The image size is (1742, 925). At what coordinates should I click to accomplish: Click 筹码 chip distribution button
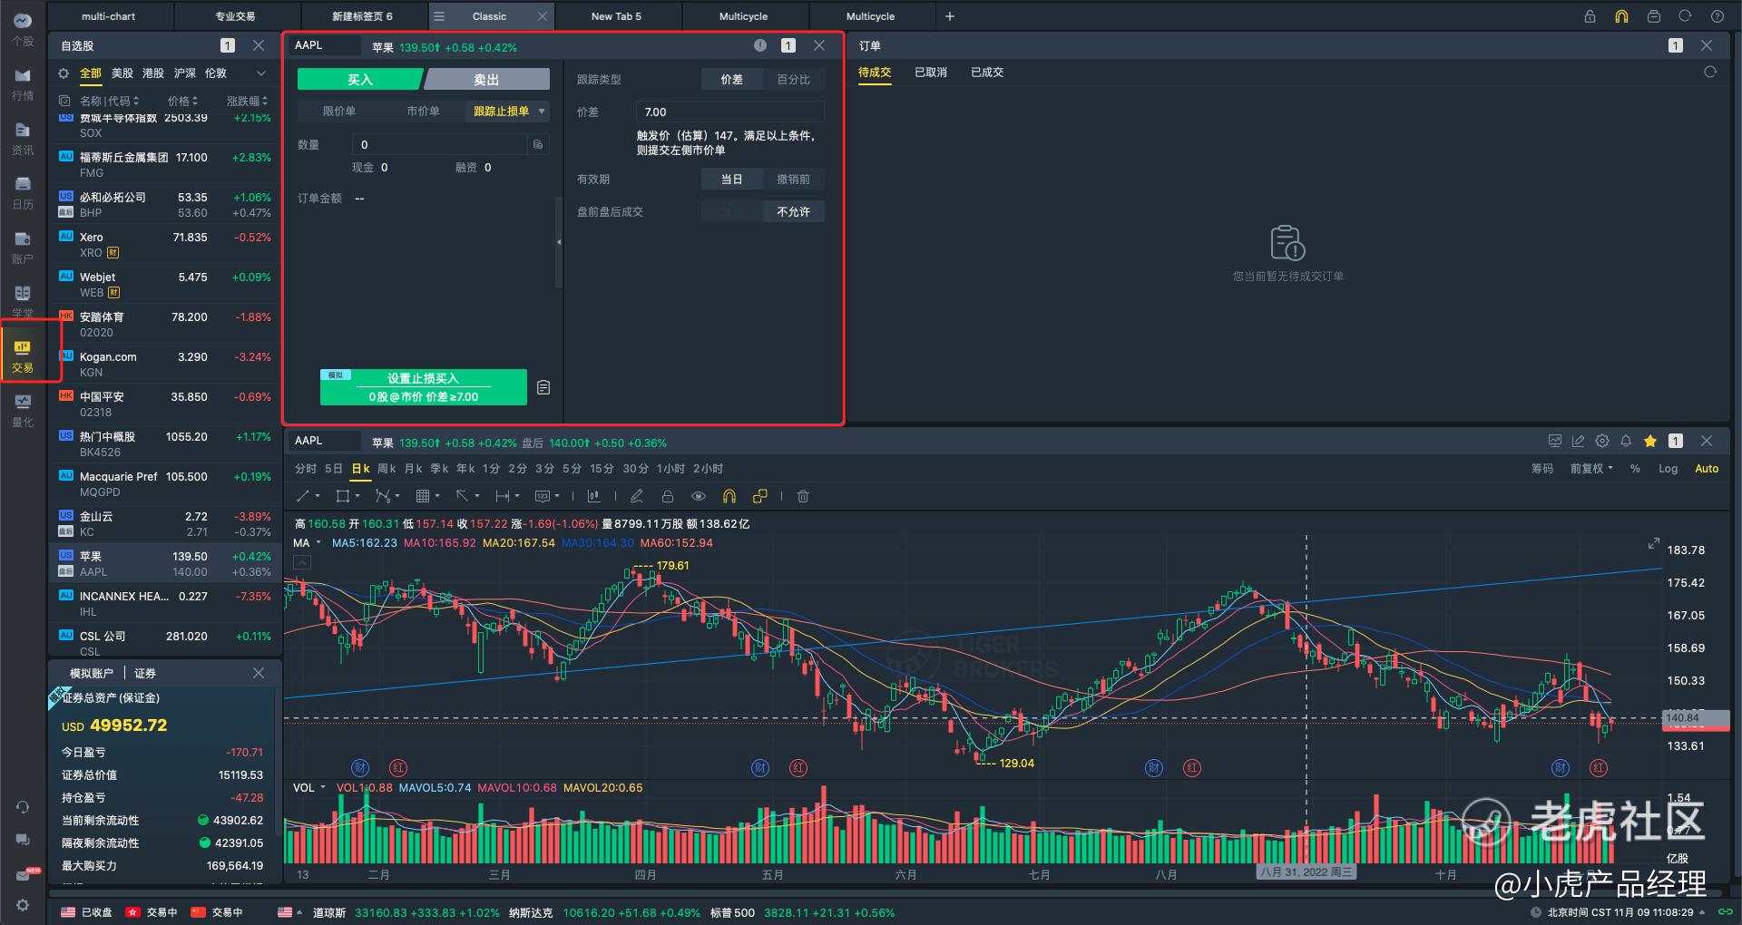(x=1542, y=469)
